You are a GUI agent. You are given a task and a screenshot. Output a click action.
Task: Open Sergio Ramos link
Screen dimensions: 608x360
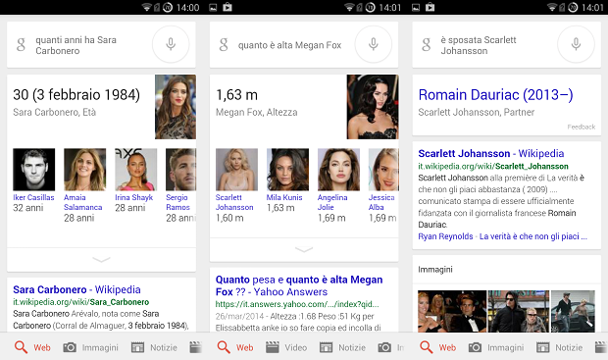[177, 202]
